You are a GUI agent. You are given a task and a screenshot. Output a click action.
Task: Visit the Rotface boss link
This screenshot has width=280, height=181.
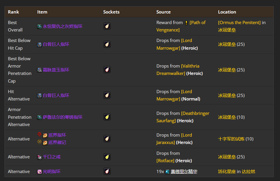165,161
